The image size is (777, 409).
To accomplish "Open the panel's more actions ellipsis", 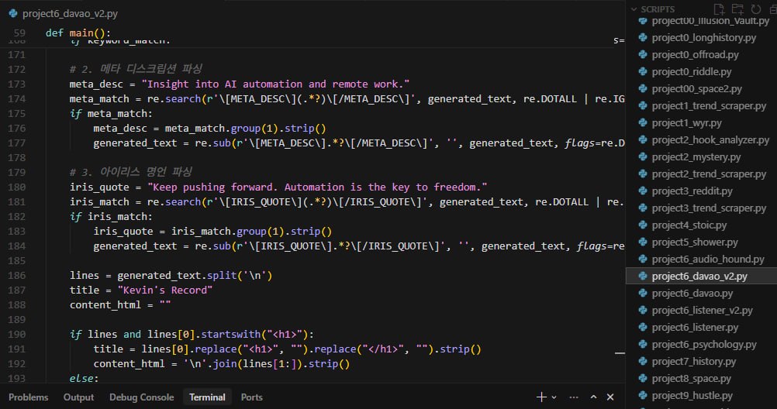I will 574,397.
